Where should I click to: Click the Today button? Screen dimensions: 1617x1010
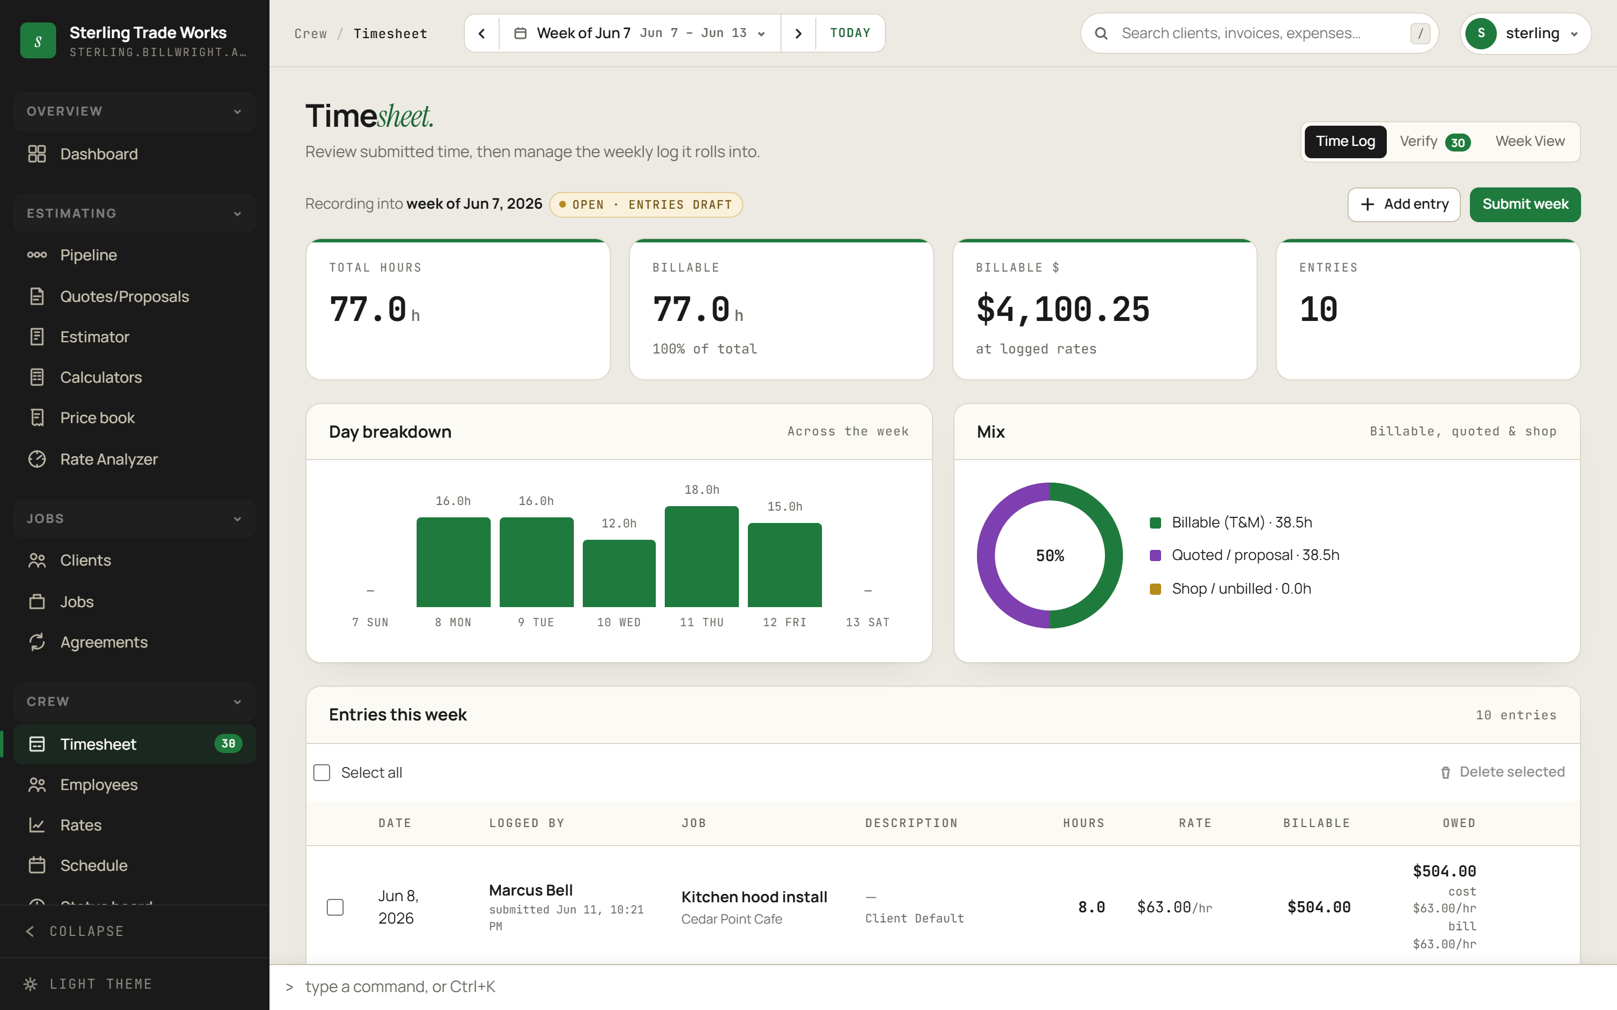click(x=850, y=34)
